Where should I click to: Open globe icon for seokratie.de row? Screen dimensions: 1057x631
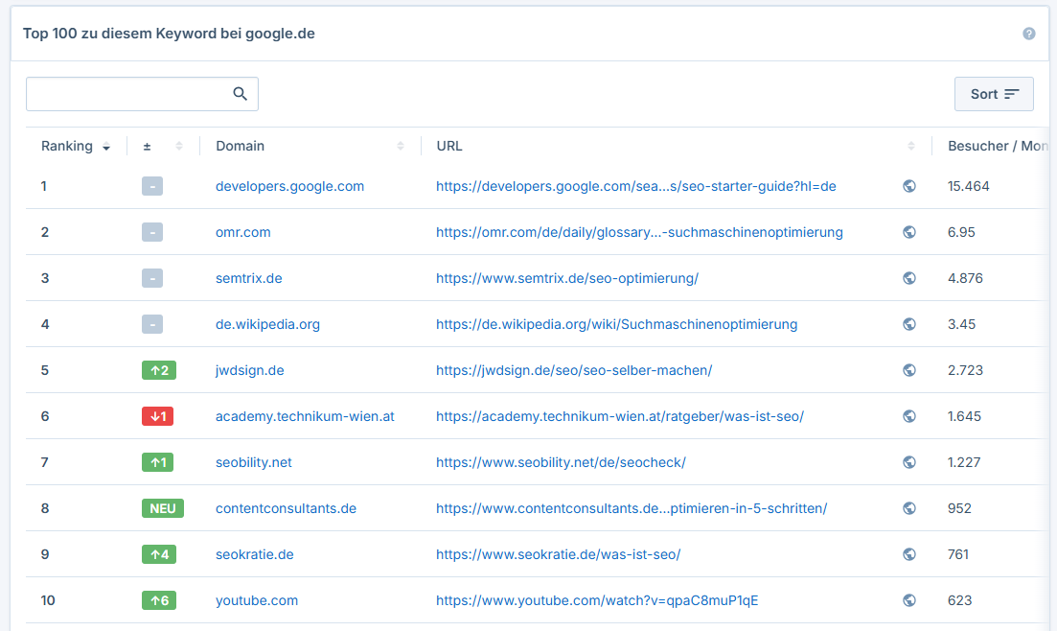point(909,554)
